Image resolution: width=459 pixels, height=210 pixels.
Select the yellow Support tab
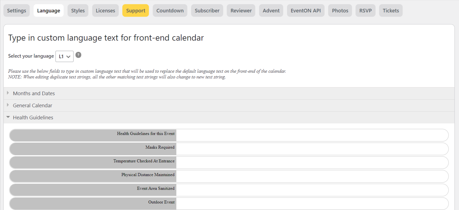click(136, 10)
